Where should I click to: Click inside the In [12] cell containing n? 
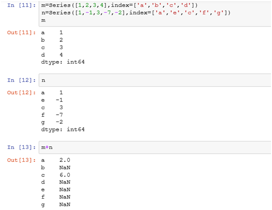pyautogui.click(x=155, y=80)
